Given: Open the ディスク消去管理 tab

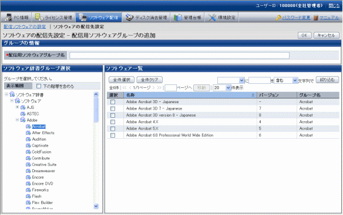Looking at the screenshot, I should [146, 18].
